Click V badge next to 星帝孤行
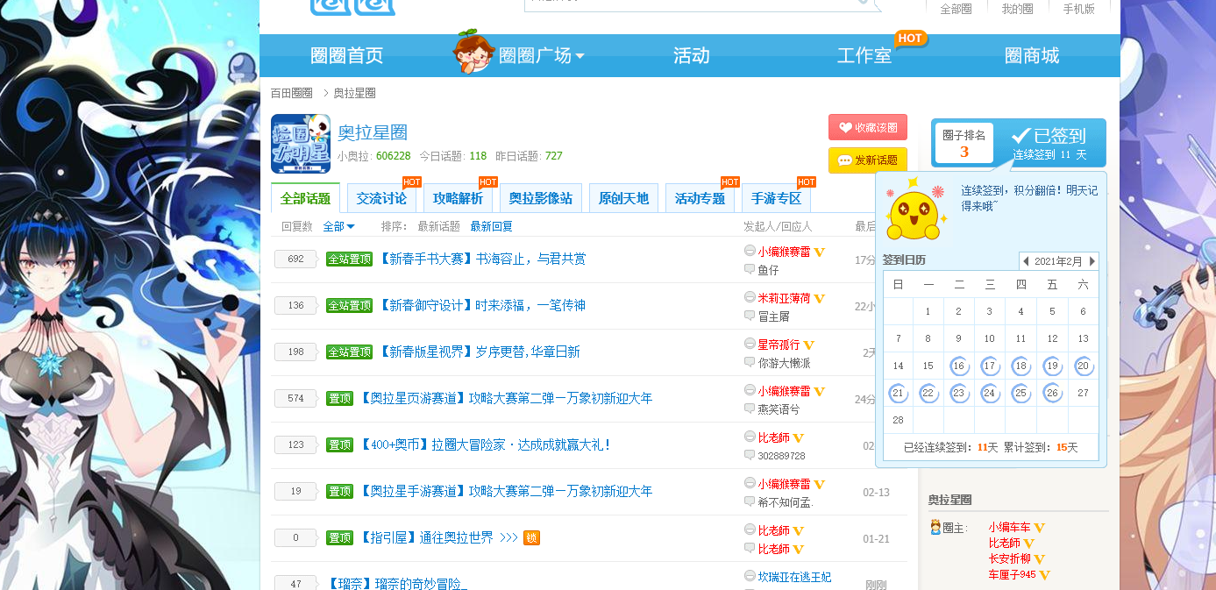 point(809,345)
